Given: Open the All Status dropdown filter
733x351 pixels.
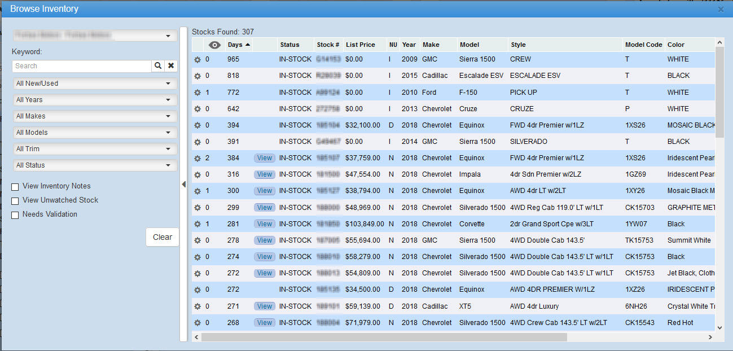Looking at the screenshot, I should (94, 165).
